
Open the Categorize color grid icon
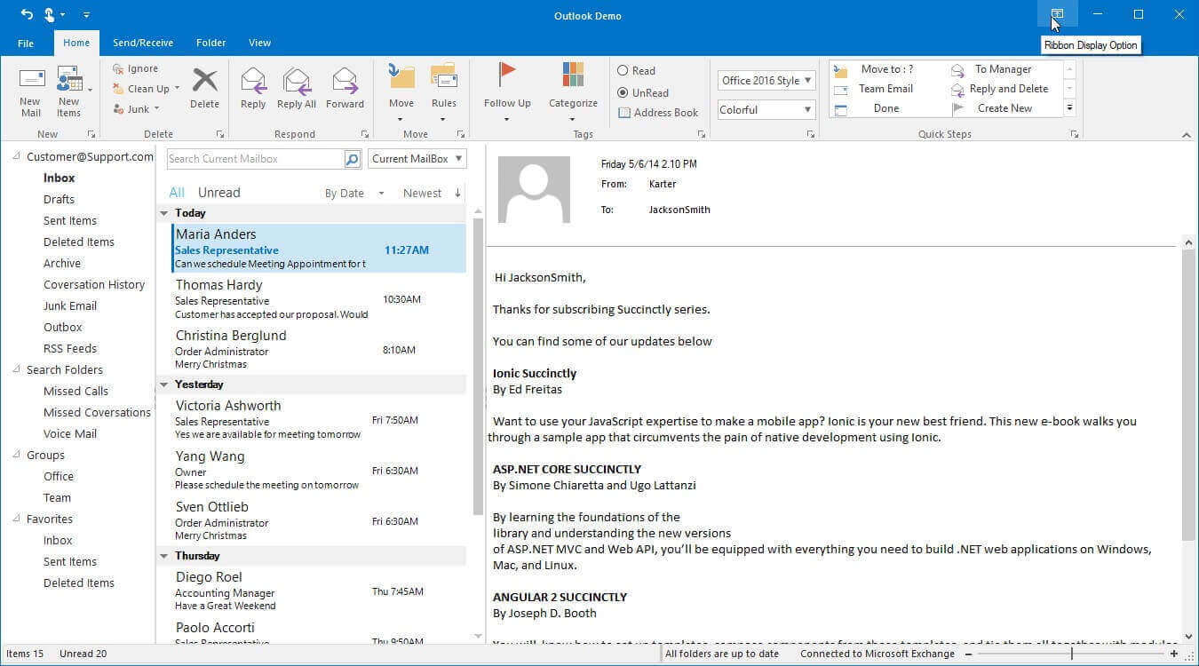point(573,76)
